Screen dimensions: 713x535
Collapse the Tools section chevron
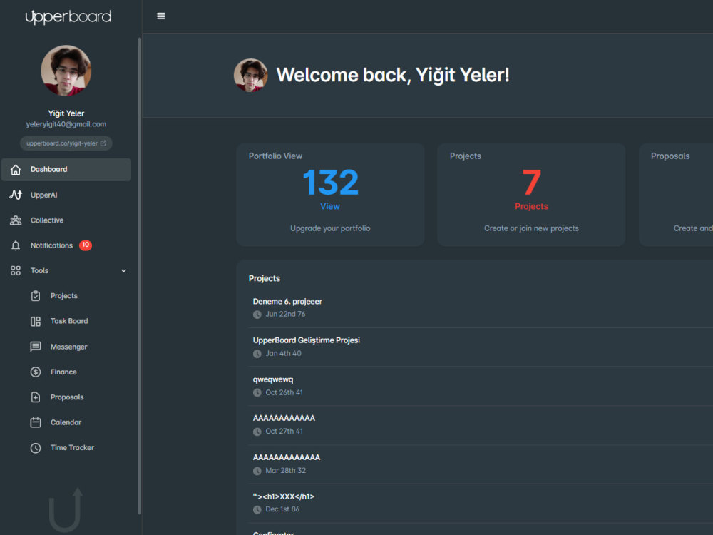[x=123, y=270]
